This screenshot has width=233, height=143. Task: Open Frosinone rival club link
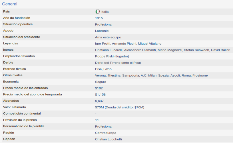[200, 75]
